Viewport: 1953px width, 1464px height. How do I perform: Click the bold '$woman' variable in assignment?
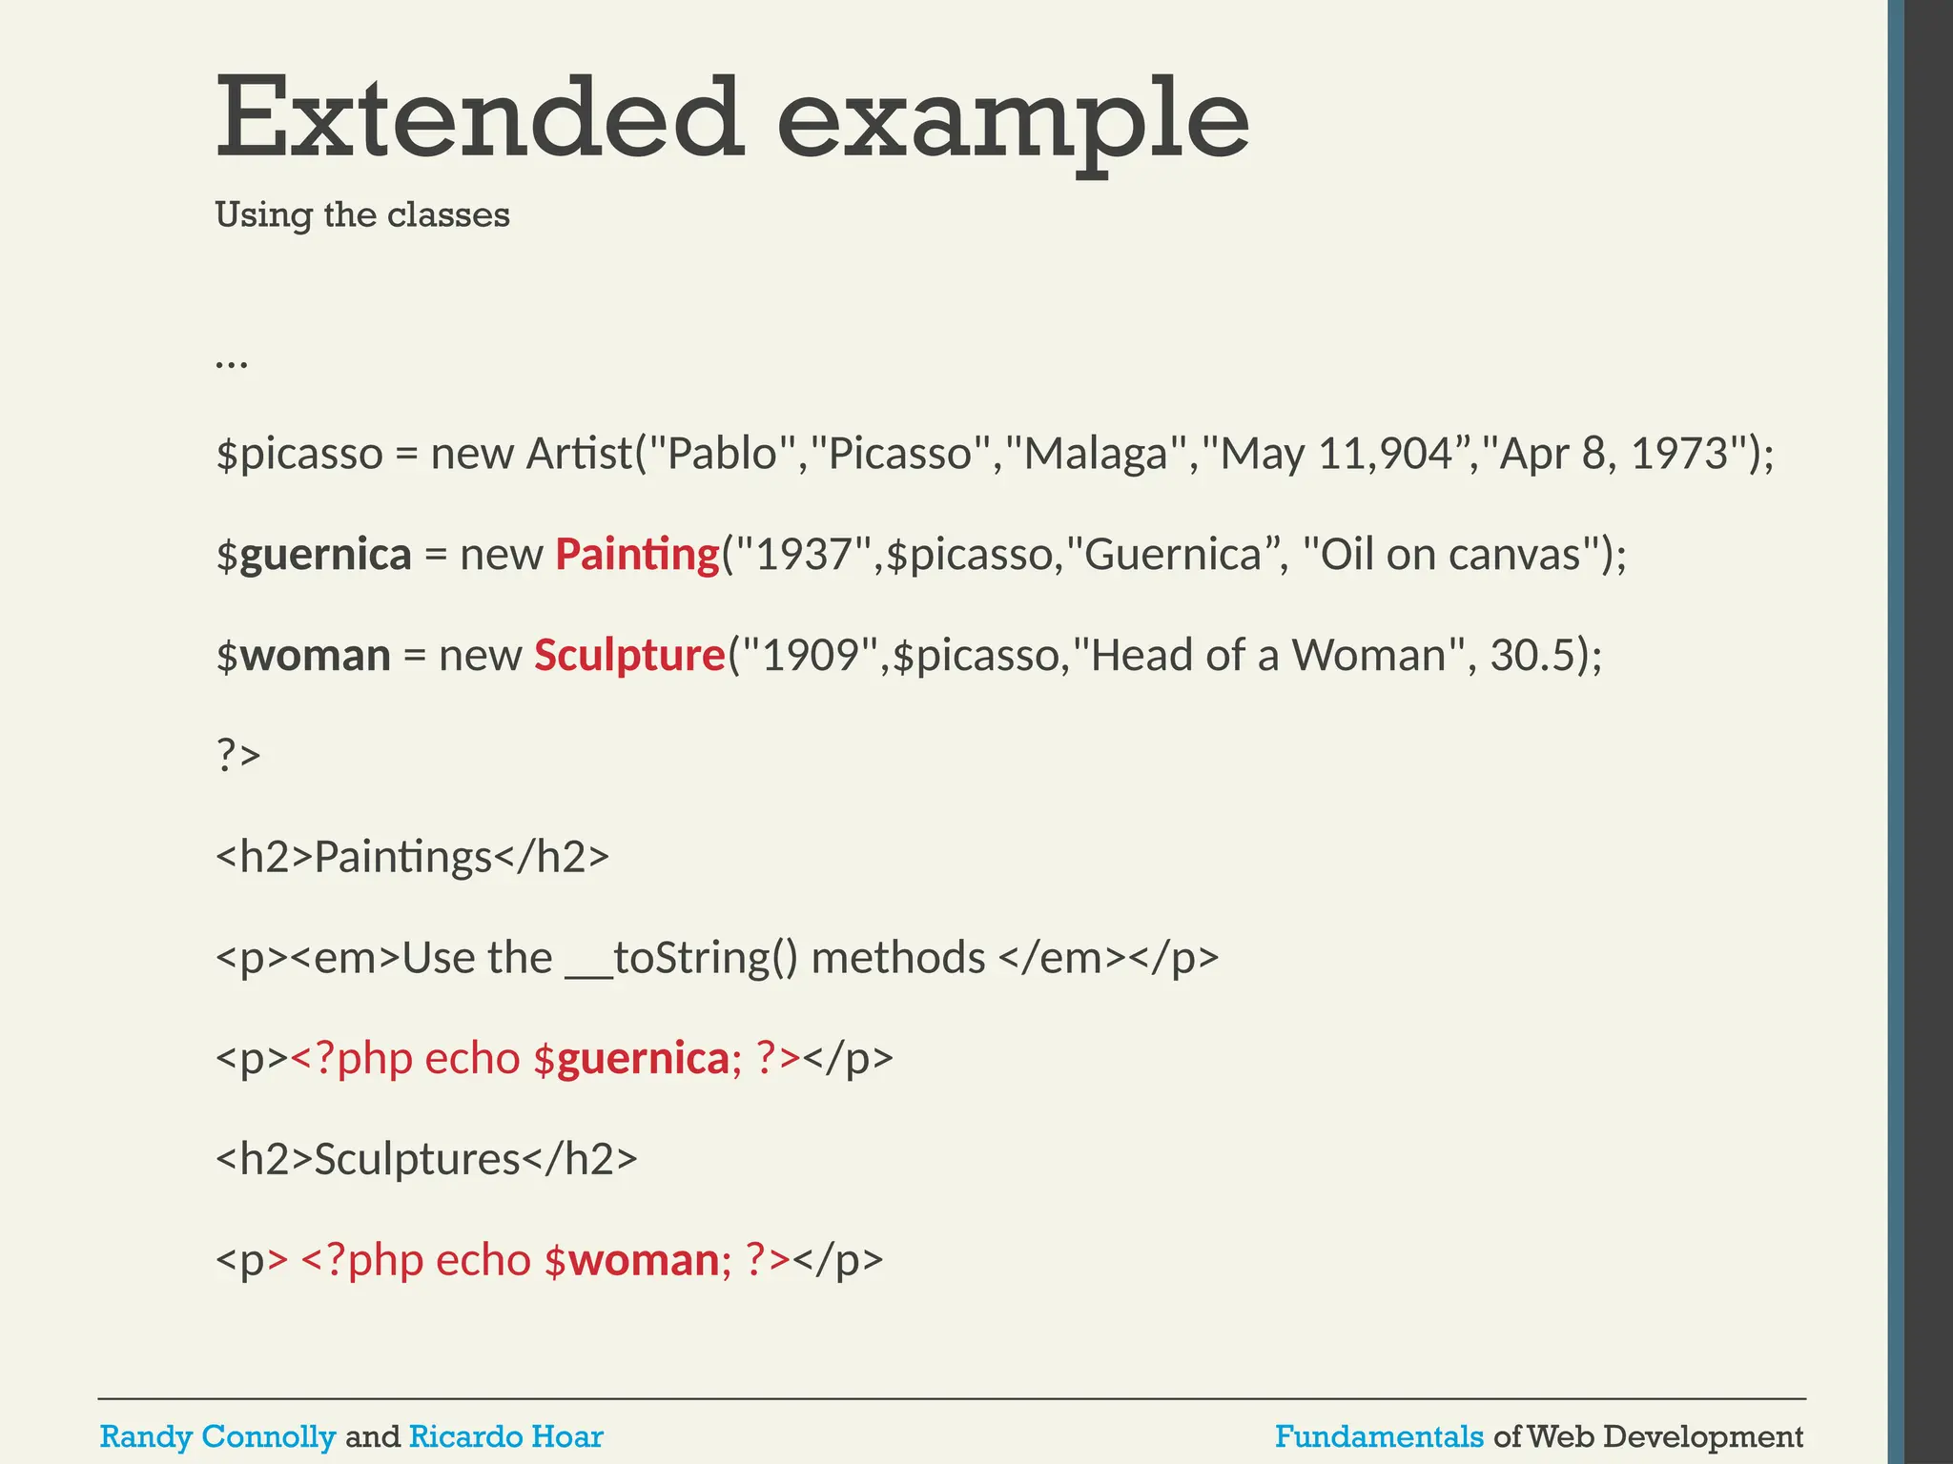point(303,655)
